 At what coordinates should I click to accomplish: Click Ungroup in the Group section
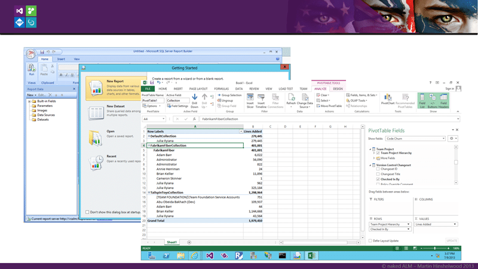click(225, 100)
